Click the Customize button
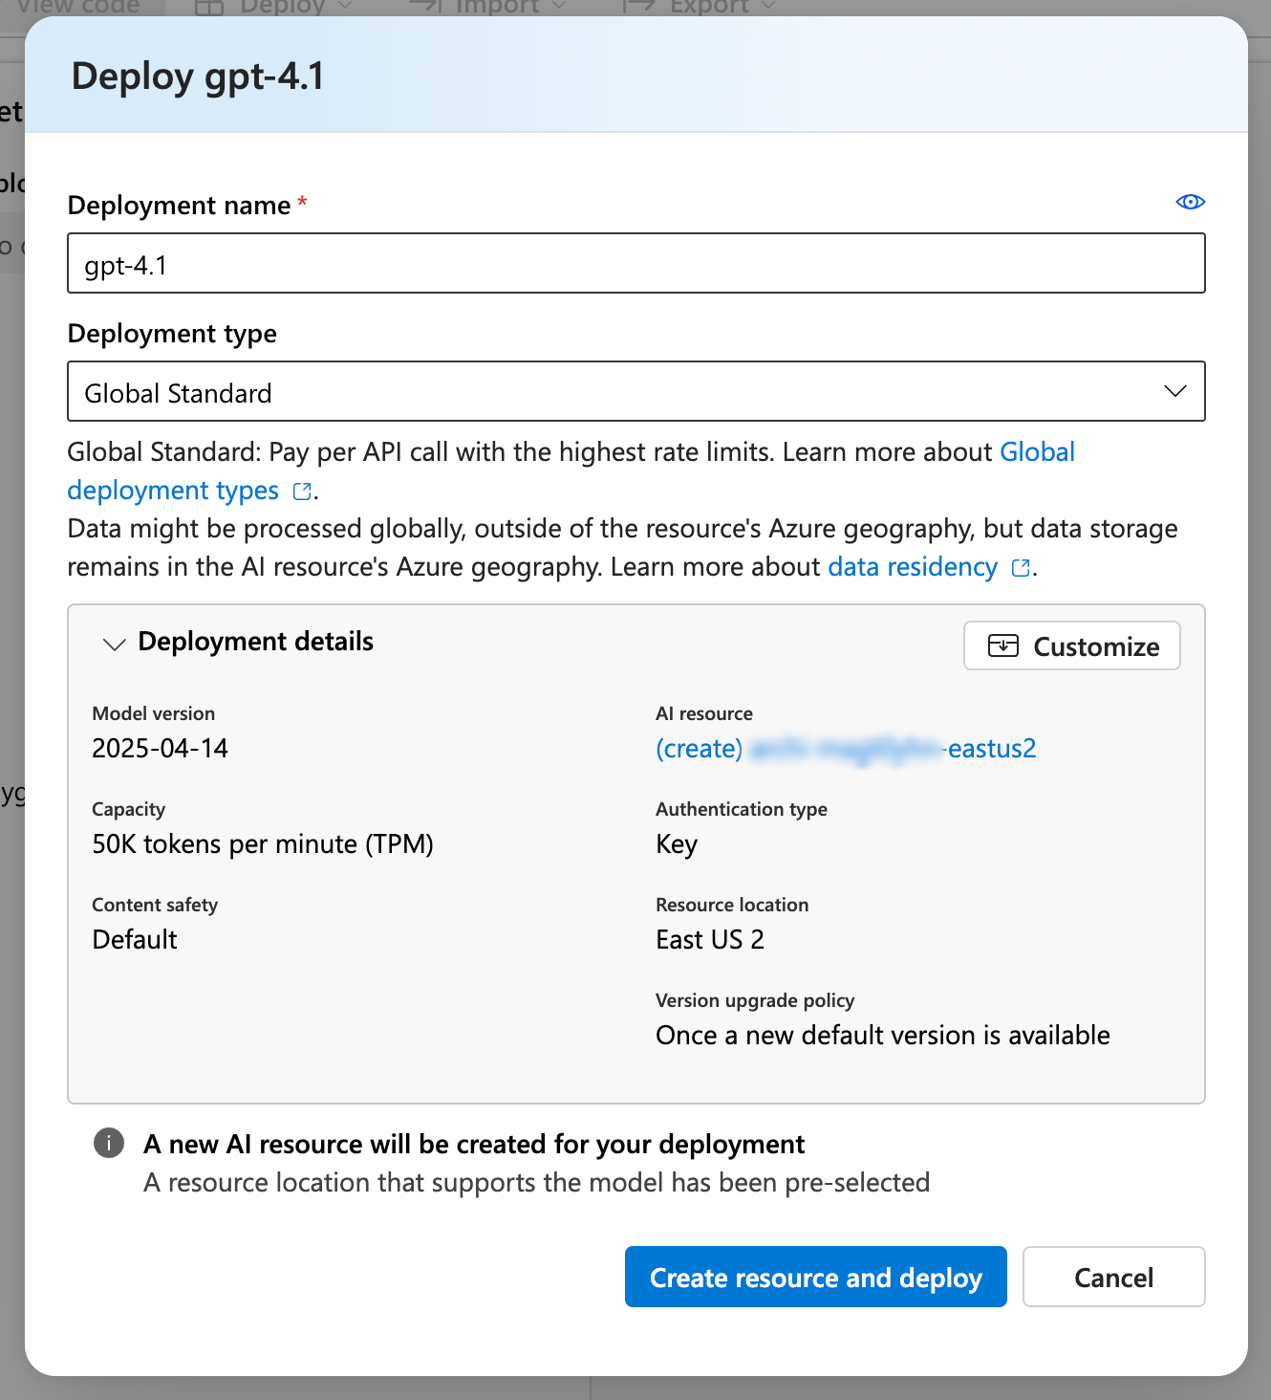This screenshot has width=1271, height=1400. pyautogui.click(x=1072, y=645)
